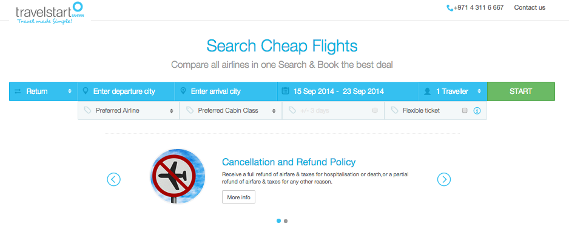
Task: Click the calendar icon in date field
Action: click(285, 91)
